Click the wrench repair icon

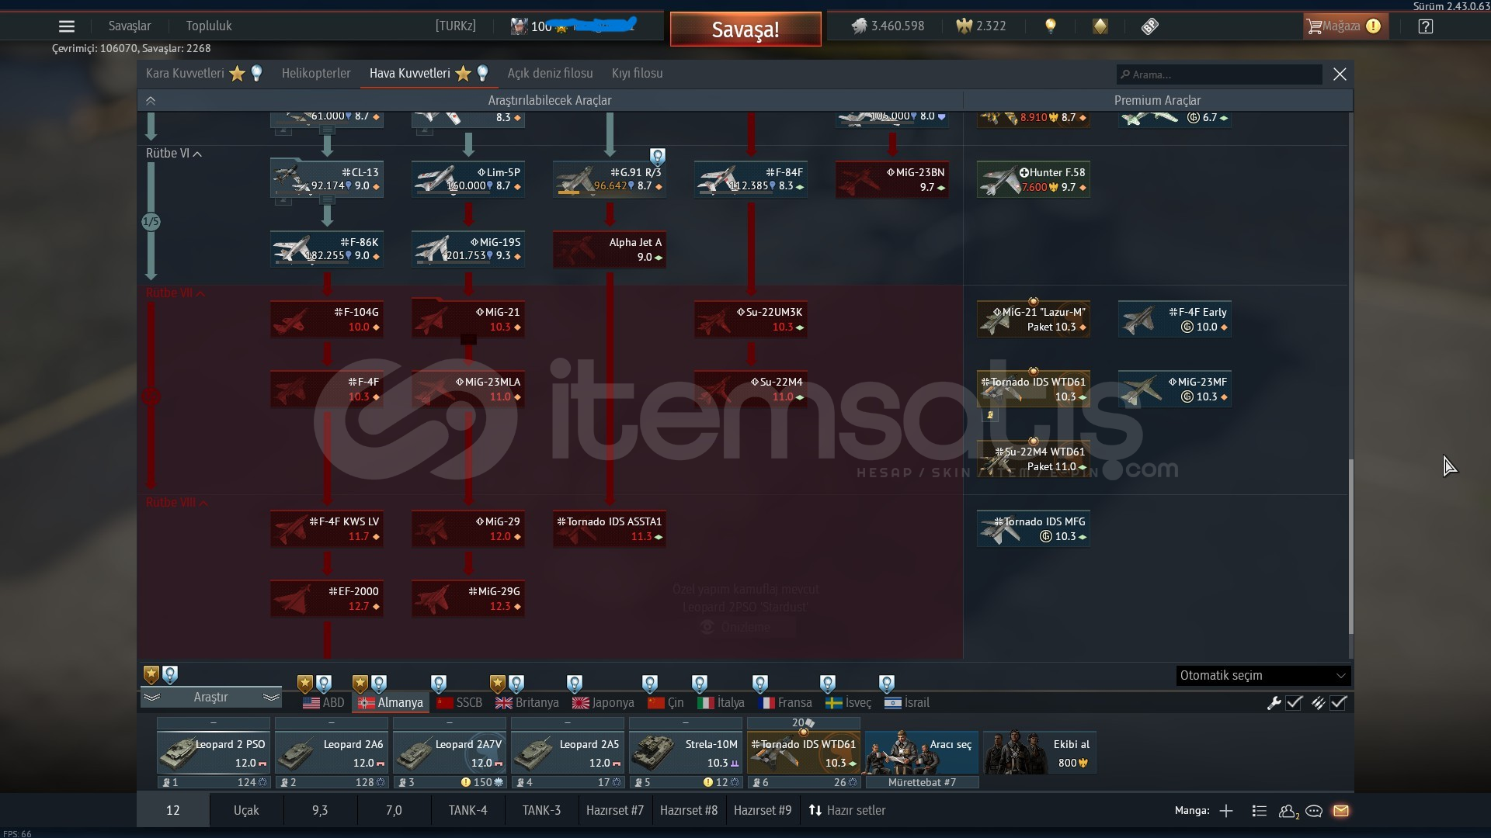click(1274, 703)
